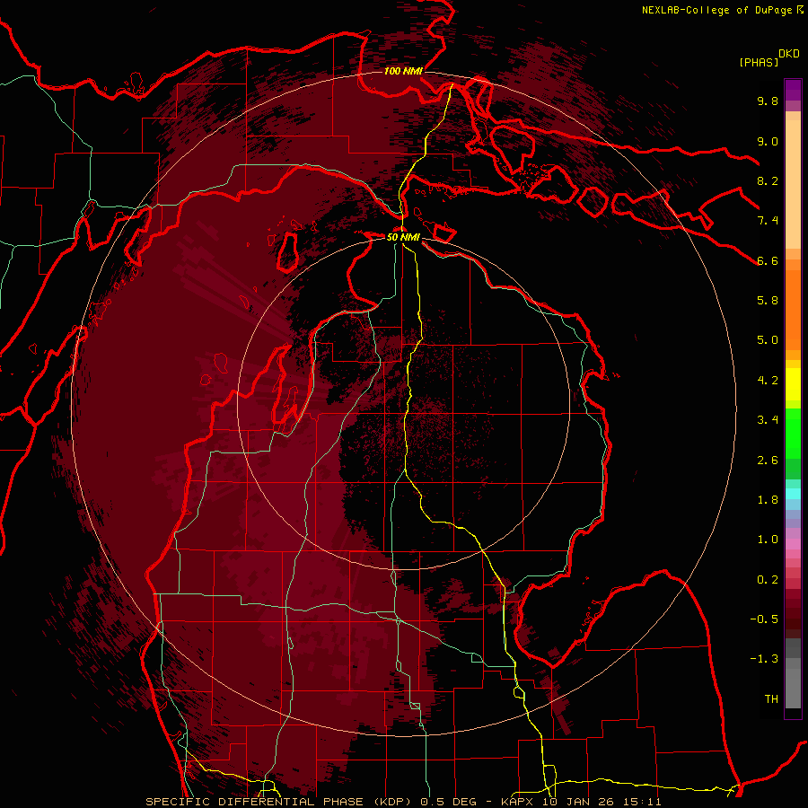Select the 7.4 scale value
Image resolution: width=808 pixels, height=808 pixels.
click(768, 221)
